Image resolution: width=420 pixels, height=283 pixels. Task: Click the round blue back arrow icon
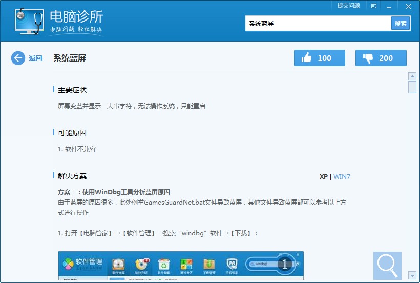click(x=18, y=58)
